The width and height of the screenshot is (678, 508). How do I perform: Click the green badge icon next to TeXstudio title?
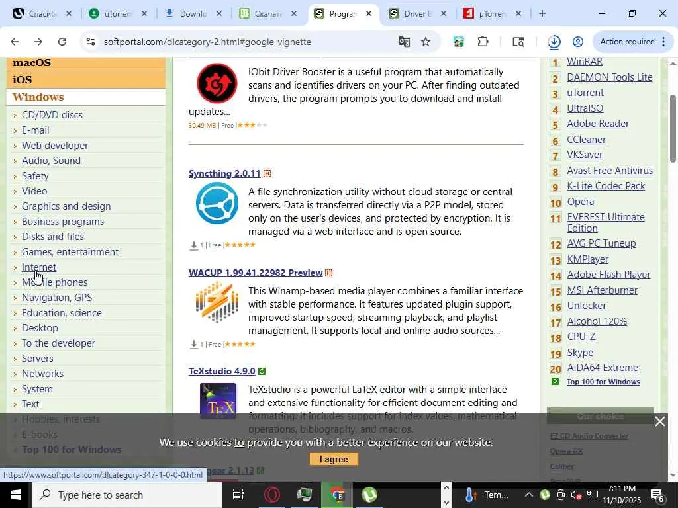[262, 372]
